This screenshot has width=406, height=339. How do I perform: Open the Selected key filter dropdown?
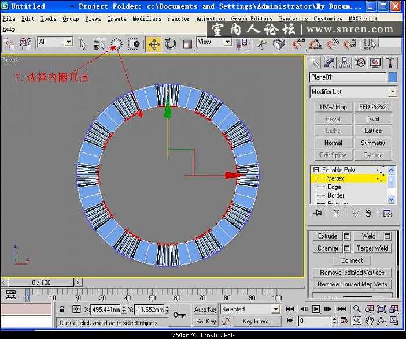[x=275, y=310]
